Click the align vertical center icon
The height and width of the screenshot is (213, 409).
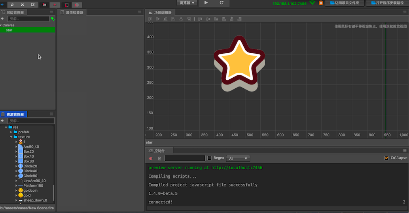tap(157, 19)
